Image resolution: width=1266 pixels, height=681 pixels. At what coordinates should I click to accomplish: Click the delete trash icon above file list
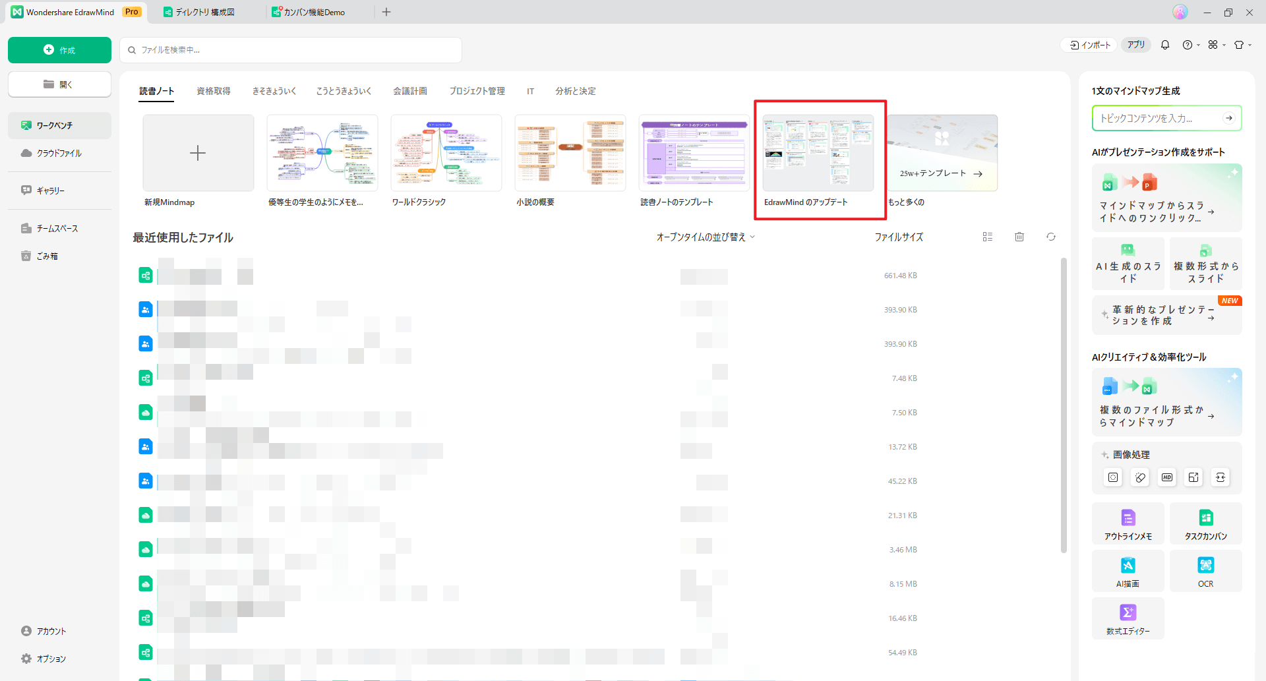1019,237
